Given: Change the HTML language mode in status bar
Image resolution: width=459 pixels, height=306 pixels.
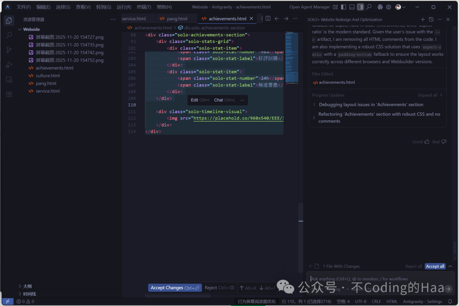Looking at the screenshot, I should tap(392, 301).
